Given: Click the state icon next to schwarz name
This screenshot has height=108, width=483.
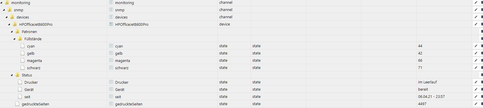Looking at the screenshot, I should 111,67.
